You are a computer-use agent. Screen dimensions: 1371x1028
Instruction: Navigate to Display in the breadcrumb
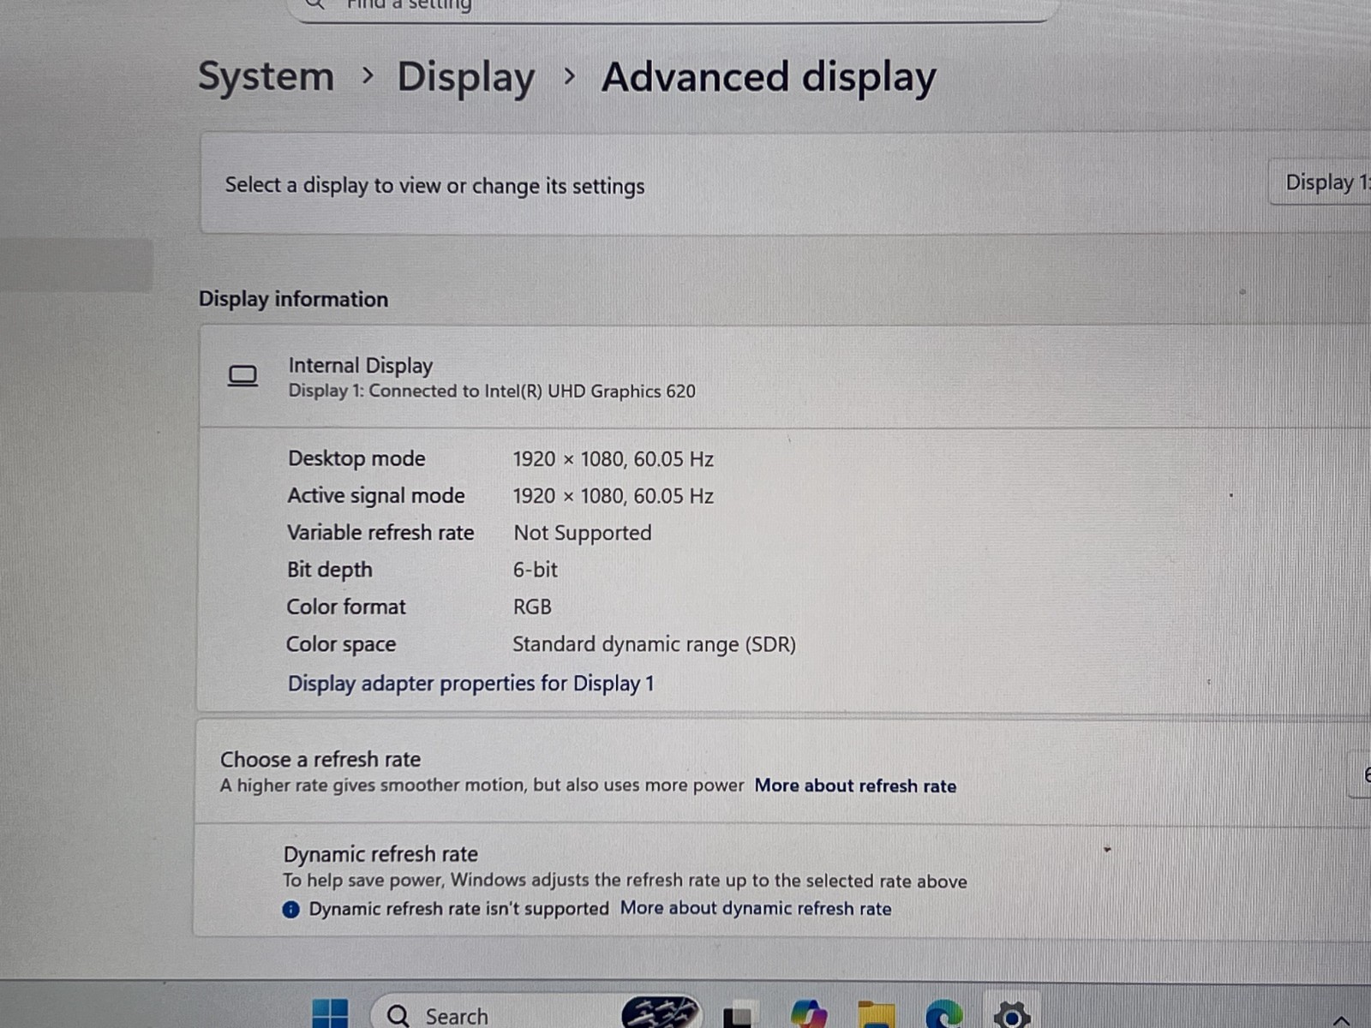[x=466, y=78]
